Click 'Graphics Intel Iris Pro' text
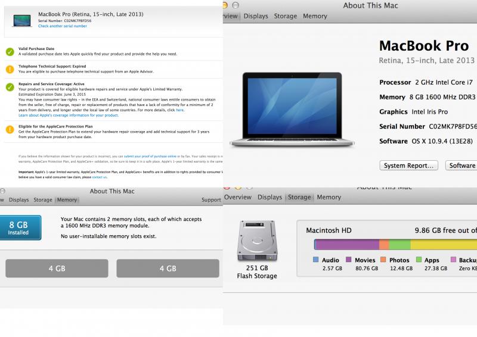The image size is (477, 337). (413, 112)
